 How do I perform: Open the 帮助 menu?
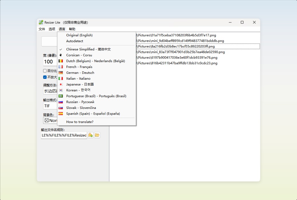point(72,29)
